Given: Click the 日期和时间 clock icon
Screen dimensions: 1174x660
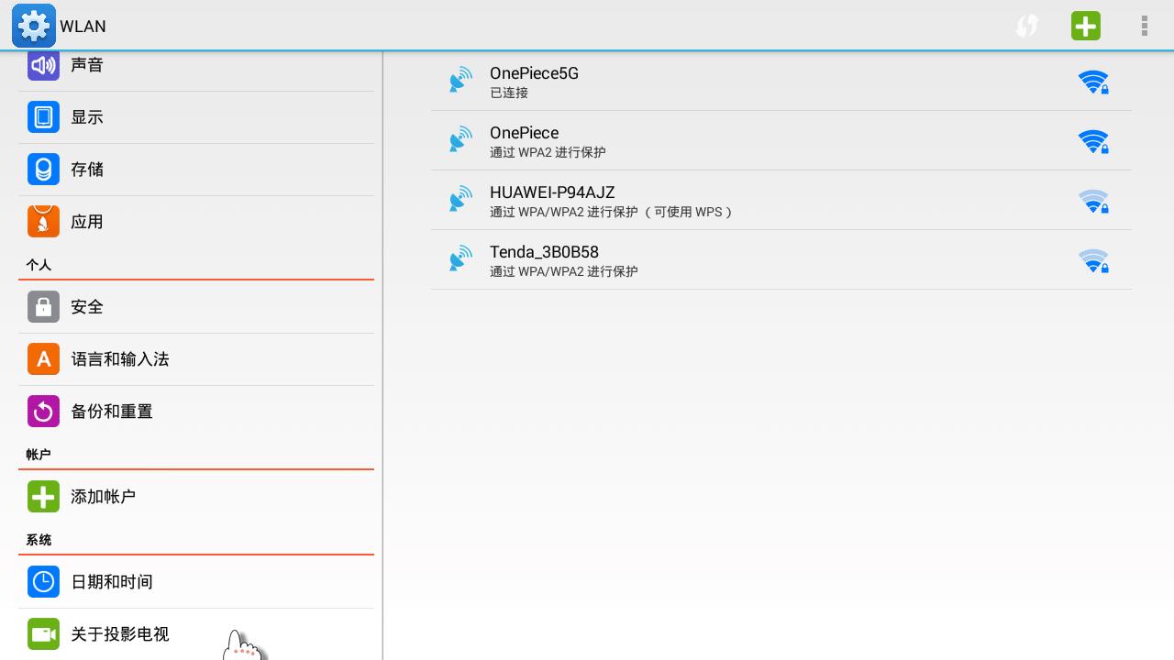Looking at the screenshot, I should (x=43, y=582).
